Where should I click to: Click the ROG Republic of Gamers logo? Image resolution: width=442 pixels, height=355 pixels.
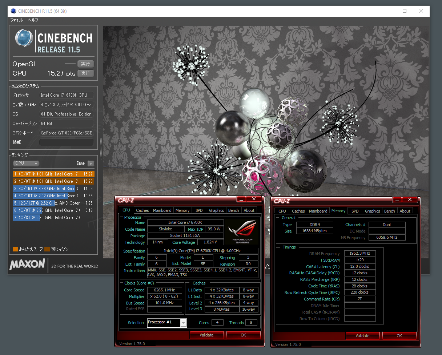(242, 232)
